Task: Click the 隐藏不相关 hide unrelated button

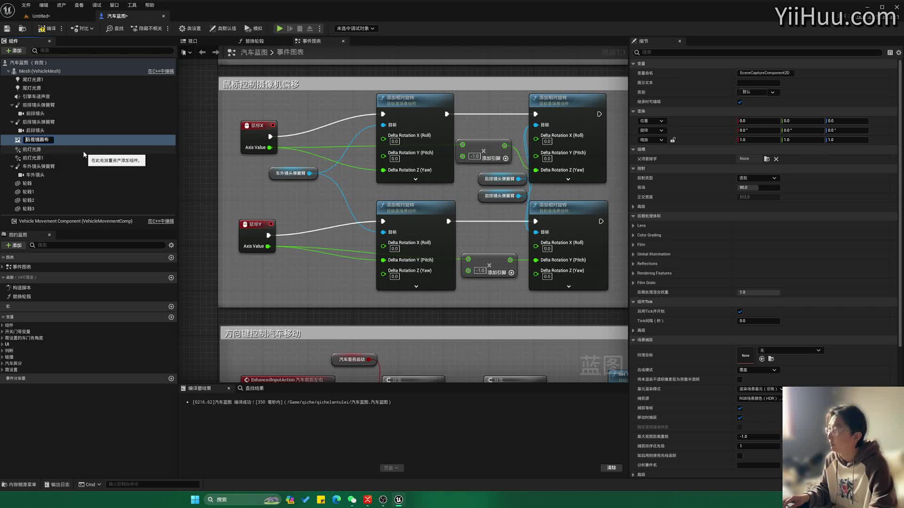Action: point(146,29)
